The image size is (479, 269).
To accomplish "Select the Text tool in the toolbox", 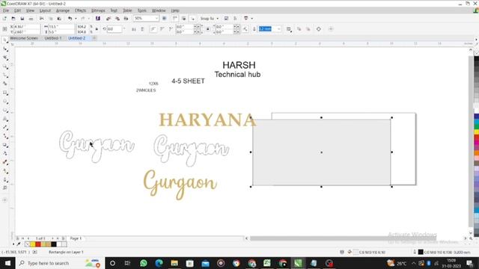I will [5, 119].
